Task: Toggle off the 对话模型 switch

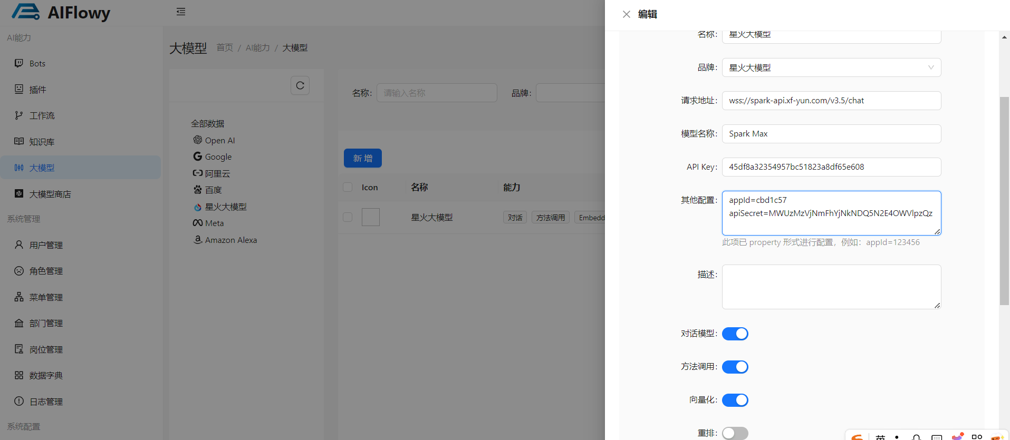Action: point(735,334)
